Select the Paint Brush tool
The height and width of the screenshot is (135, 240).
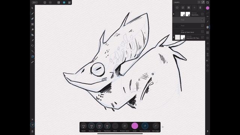coord(32,13)
